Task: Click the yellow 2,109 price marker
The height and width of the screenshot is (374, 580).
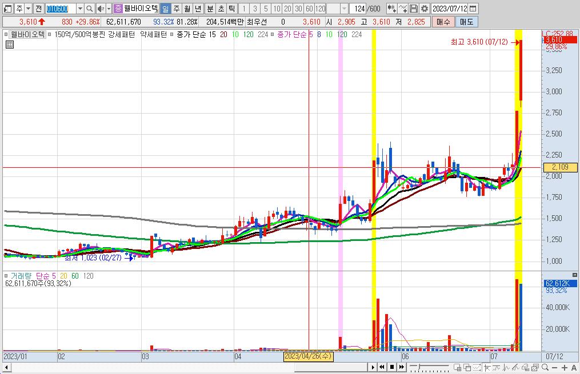Action: tap(560, 167)
